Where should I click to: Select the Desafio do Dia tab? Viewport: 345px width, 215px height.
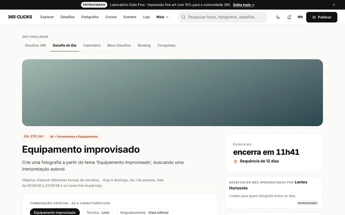click(x=64, y=46)
